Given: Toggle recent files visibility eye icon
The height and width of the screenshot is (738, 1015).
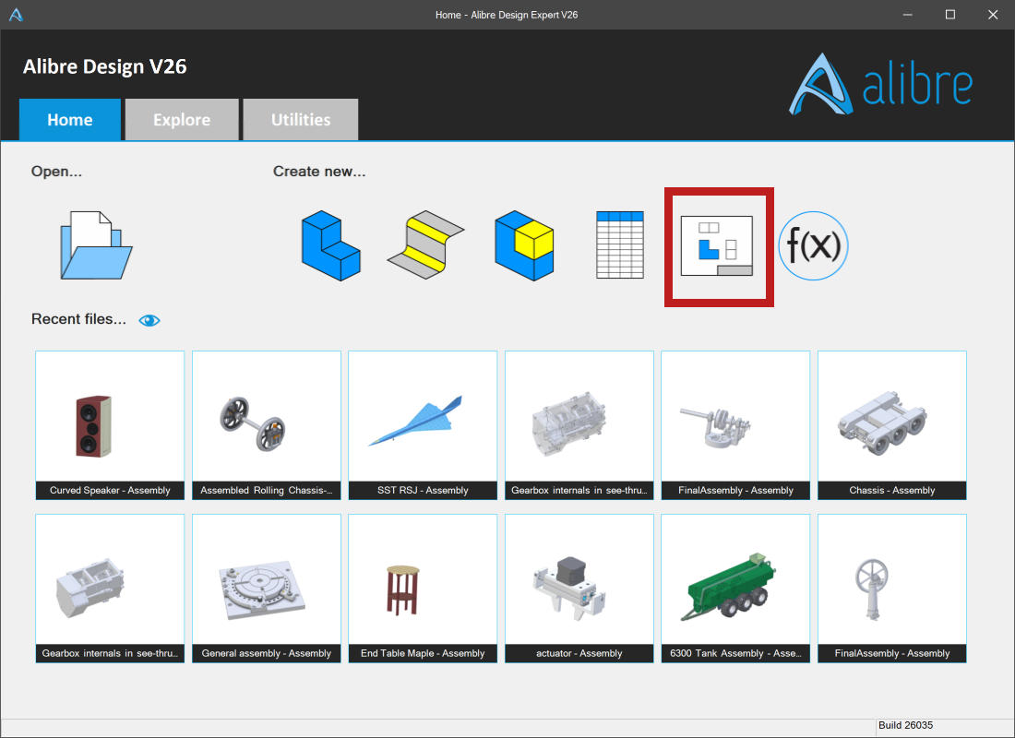Looking at the screenshot, I should 149,320.
